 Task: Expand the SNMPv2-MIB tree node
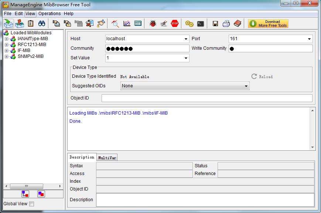click(7, 57)
